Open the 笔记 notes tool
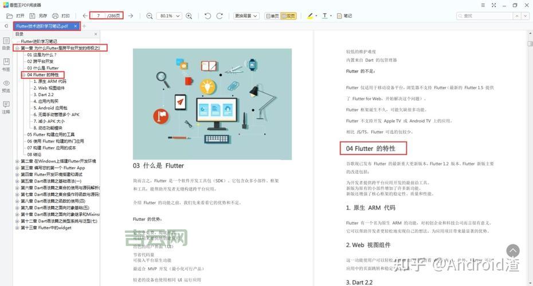 click(x=344, y=16)
